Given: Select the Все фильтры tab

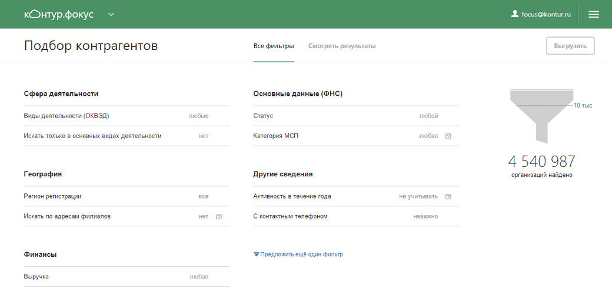Looking at the screenshot, I should [274, 46].
